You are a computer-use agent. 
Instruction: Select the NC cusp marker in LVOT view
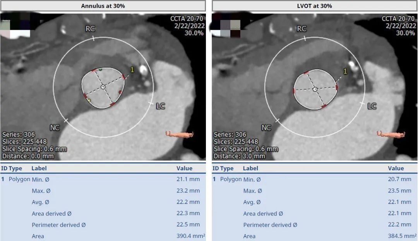(x=266, y=127)
